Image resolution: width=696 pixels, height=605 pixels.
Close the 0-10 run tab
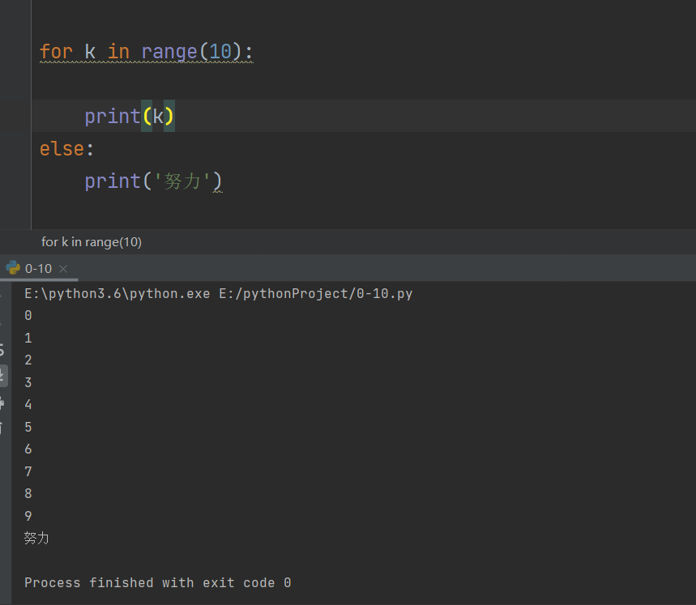[63, 268]
